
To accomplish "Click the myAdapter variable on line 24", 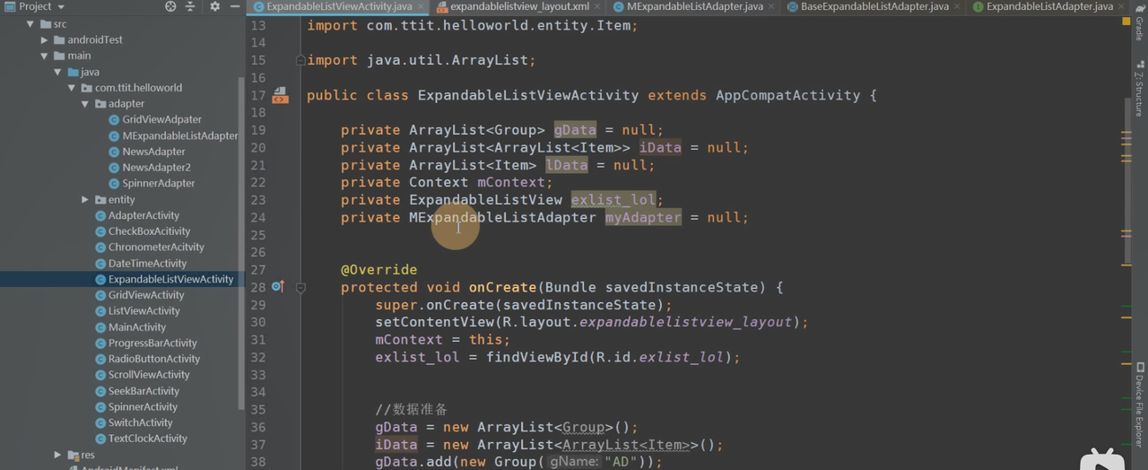I will pyautogui.click(x=642, y=218).
